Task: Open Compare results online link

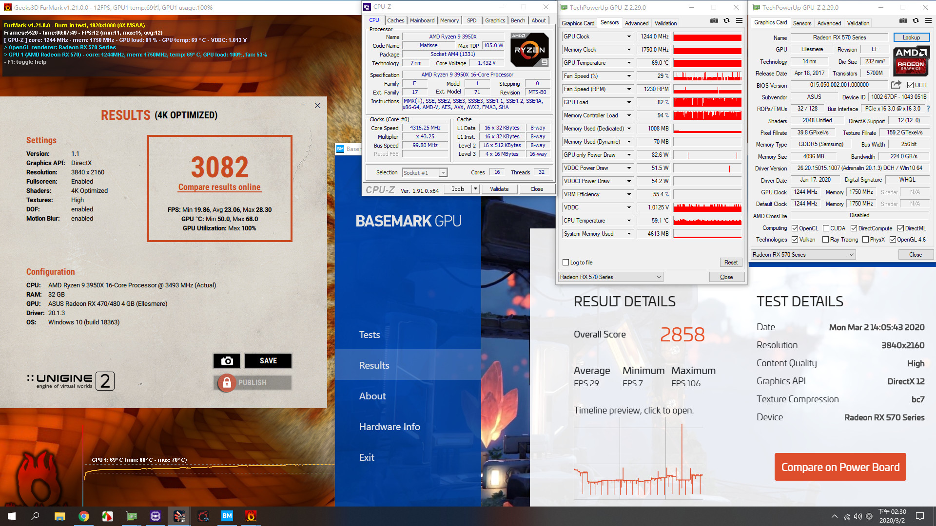Action: [x=219, y=187]
